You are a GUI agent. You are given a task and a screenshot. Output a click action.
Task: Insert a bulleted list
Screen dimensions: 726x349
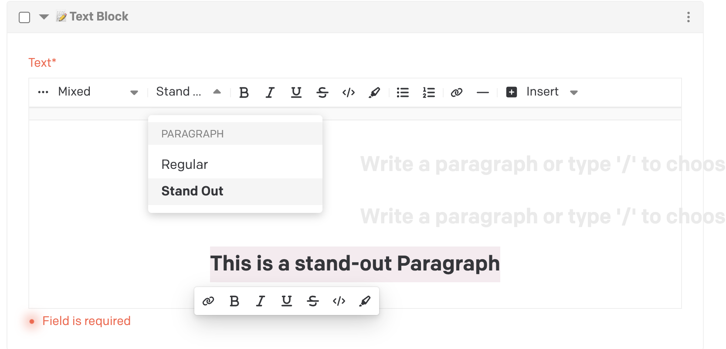pyautogui.click(x=403, y=92)
